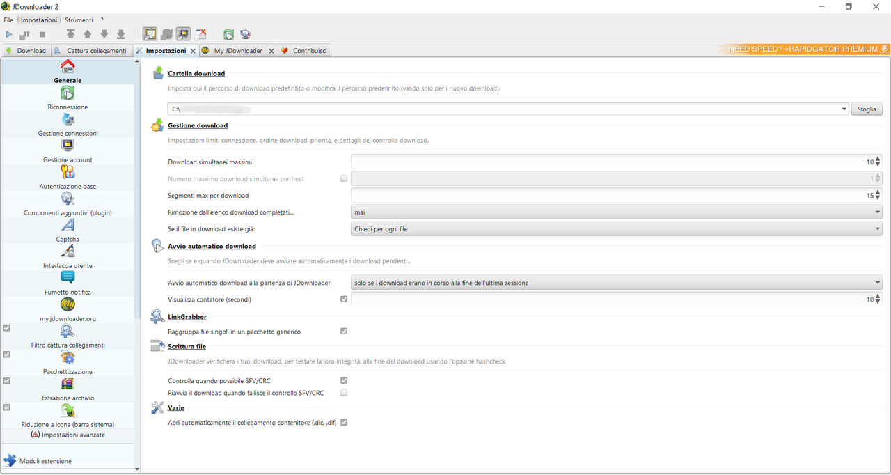Switch to the Download tab
Screen dimensions: 891x475
point(26,51)
